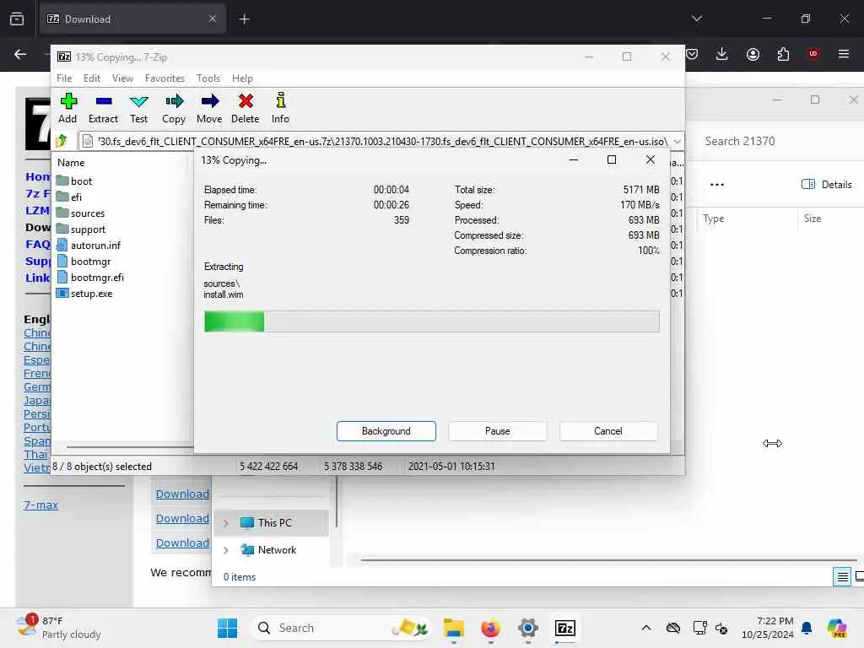
Task: Open the Explorer see more options menu
Action: 717,185
